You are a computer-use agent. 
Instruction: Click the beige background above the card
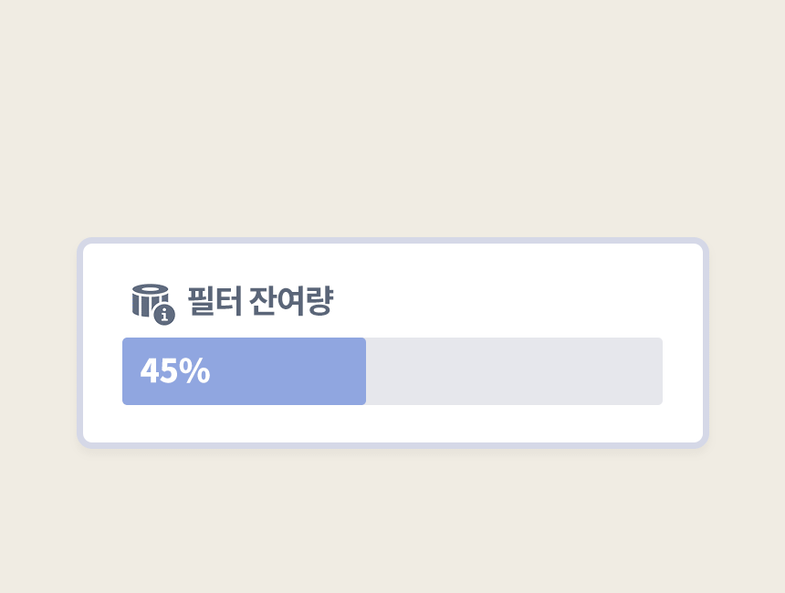pyautogui.click(x=392, y=119)
